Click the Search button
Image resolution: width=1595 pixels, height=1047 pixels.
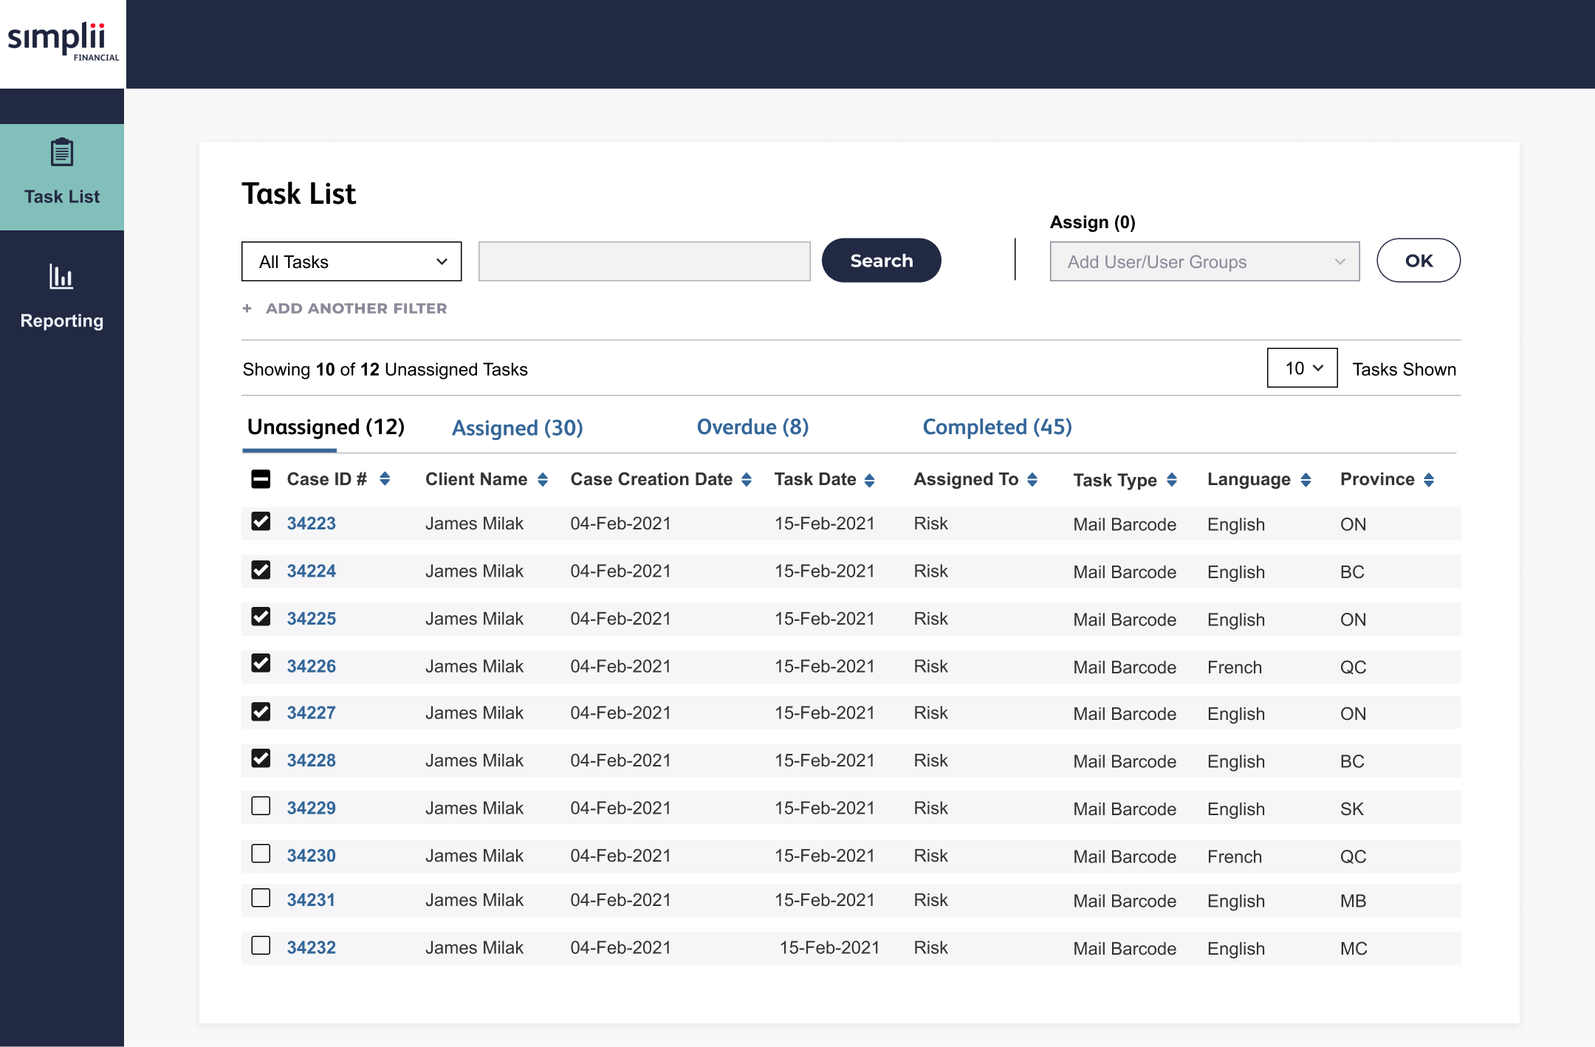[x=881, y=261]
